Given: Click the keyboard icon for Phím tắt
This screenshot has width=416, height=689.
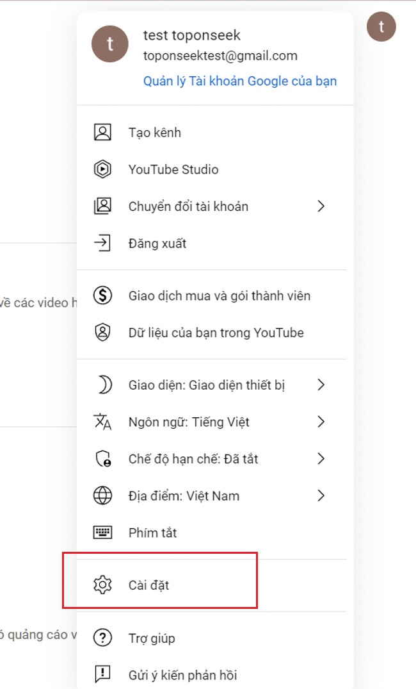Looking at the screenshot, I should click(102, 532).
